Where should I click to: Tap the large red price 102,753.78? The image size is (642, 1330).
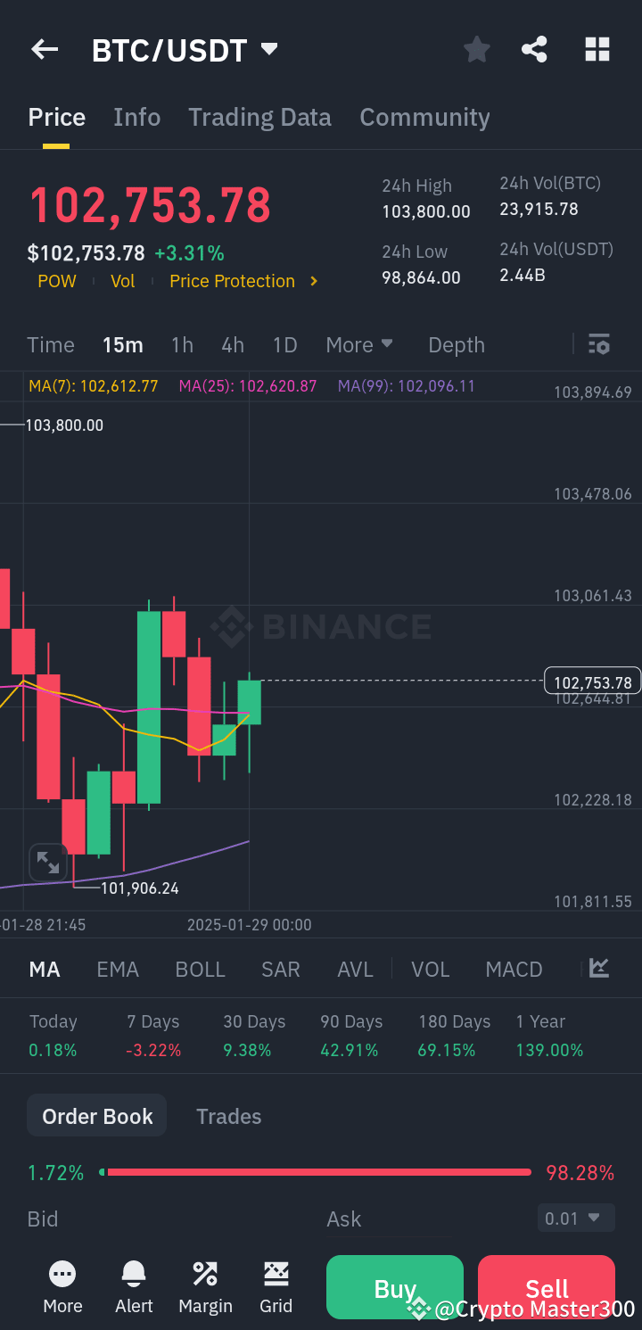[x=150, y=205]
